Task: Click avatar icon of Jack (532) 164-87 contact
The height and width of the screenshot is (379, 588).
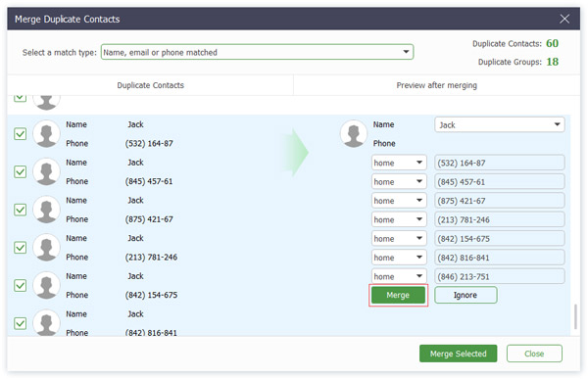Action: [46, 134]
